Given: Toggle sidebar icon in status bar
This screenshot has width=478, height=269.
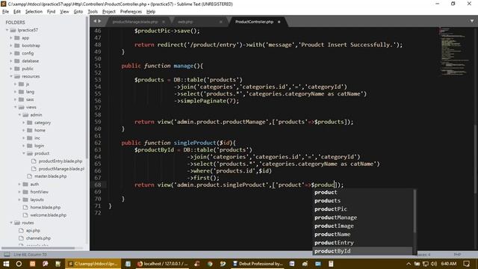Looking at the screenshot, I should [x=7, y=254].
